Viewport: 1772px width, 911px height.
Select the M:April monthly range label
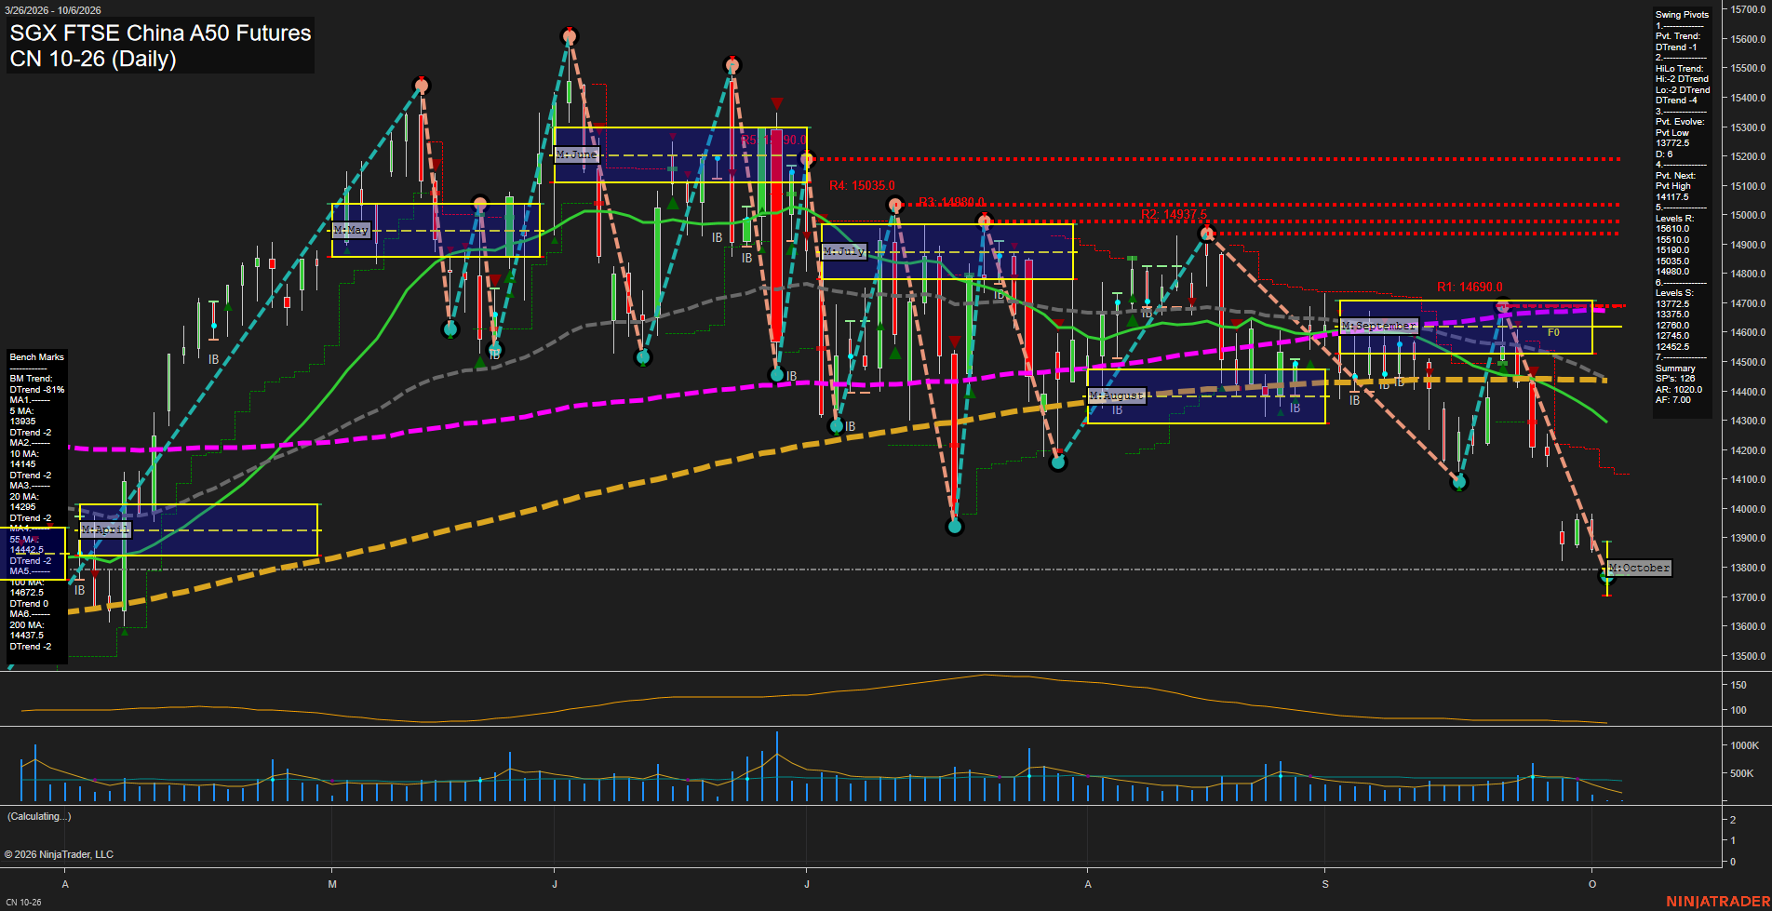coord(106,529)
